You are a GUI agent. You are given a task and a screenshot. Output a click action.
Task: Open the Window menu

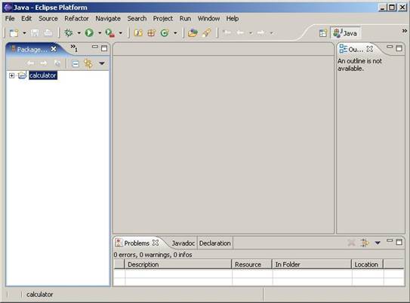(x=208, y=19)
